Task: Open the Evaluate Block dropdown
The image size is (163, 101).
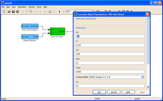Action: pos(117,77)
